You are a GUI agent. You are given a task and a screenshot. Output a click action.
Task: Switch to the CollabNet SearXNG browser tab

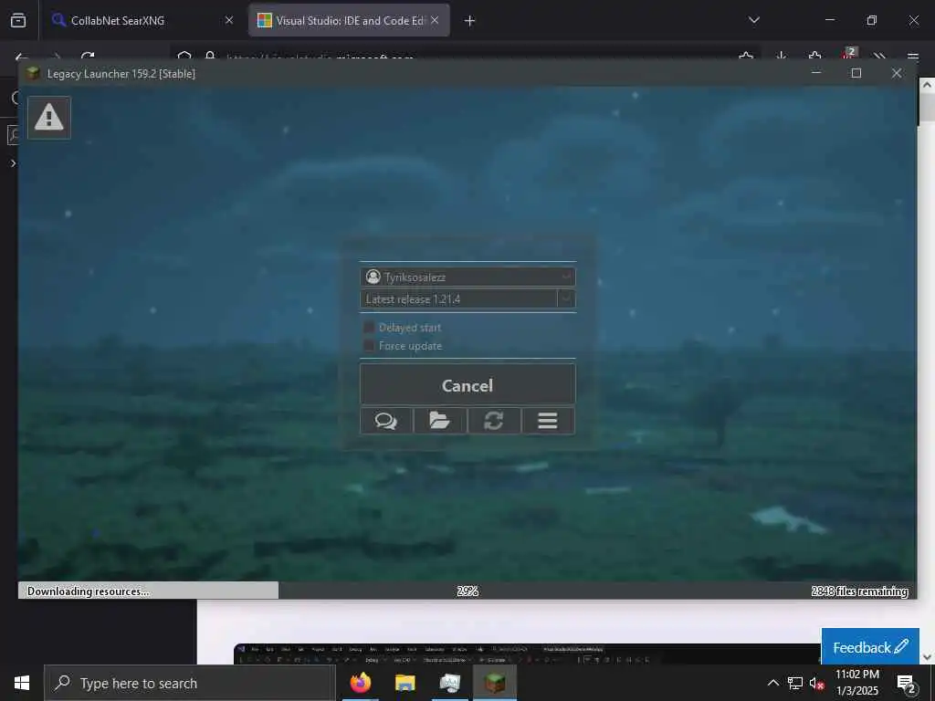[142, 20]
